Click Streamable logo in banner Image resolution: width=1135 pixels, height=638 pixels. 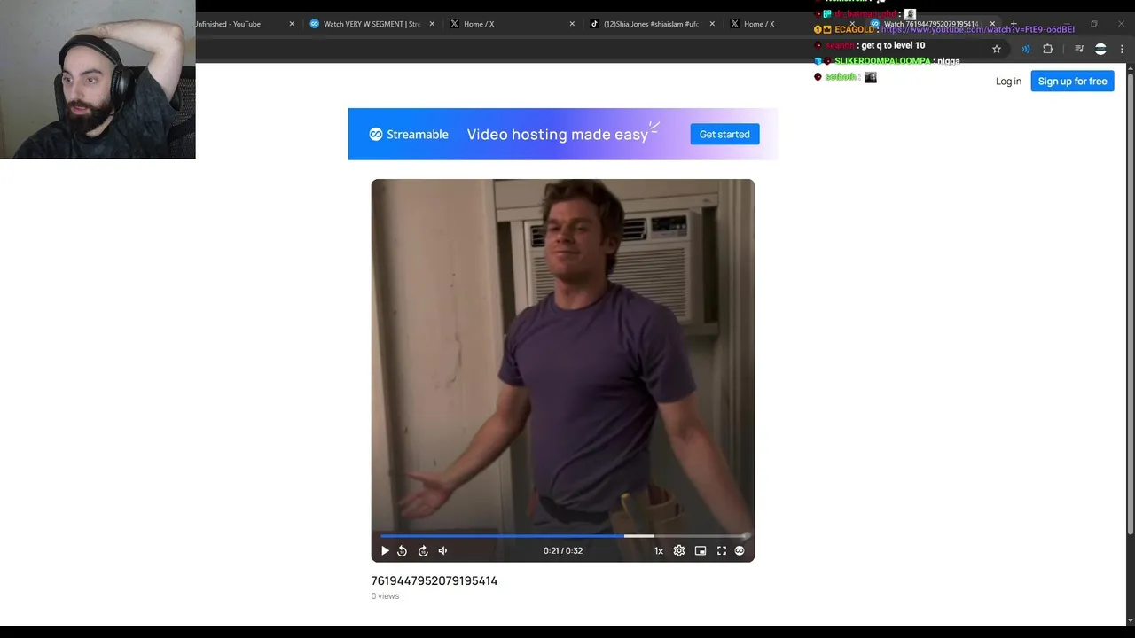[409, 134]
